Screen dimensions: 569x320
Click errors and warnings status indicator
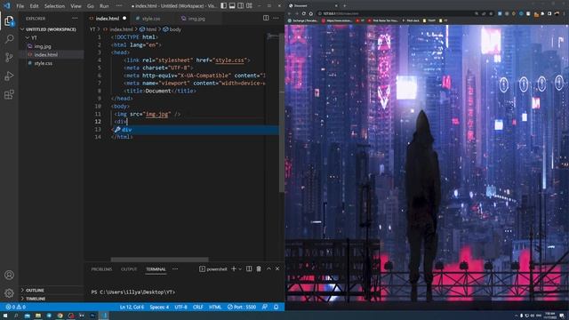15,307
